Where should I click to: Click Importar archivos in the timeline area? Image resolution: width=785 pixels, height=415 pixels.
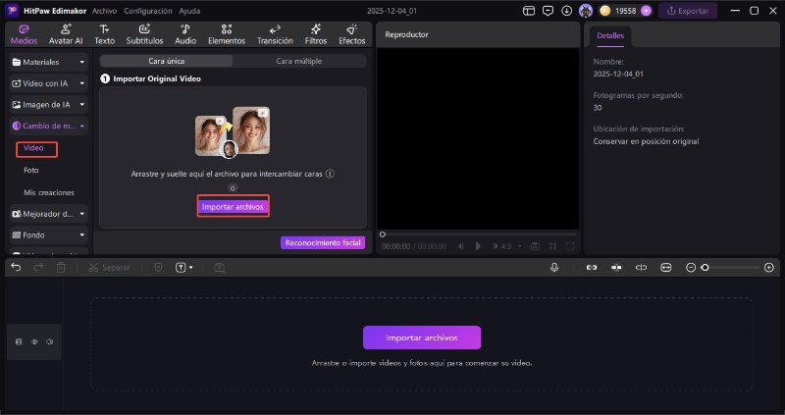coord(422,337)
